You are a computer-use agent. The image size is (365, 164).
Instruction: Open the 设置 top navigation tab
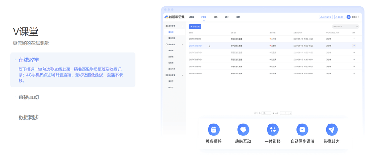click(238, 17)
